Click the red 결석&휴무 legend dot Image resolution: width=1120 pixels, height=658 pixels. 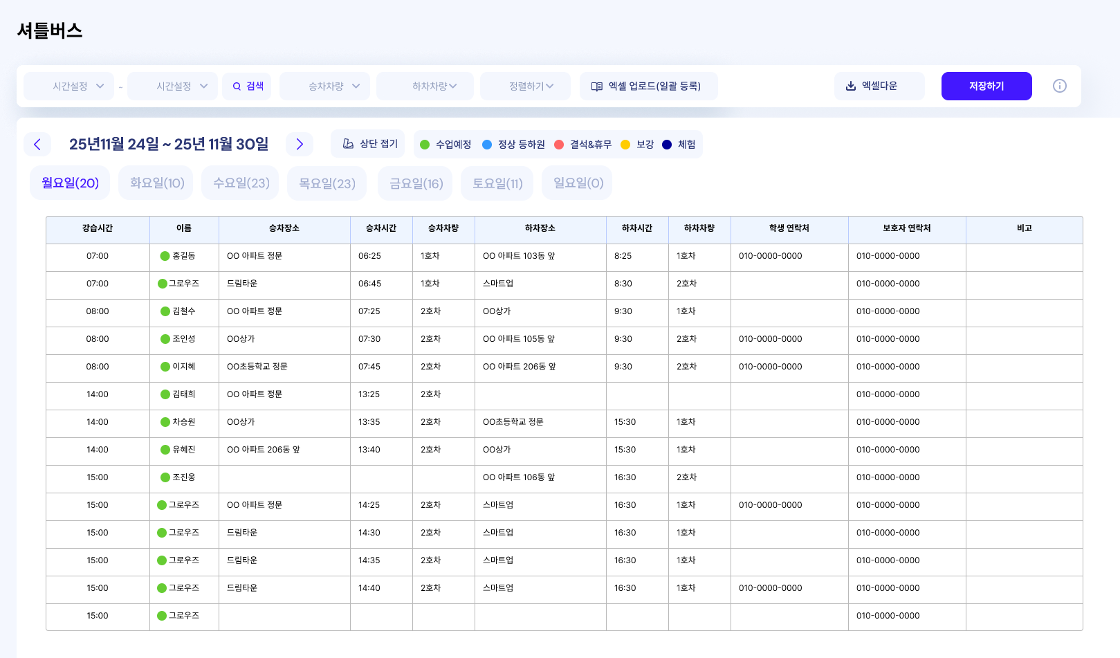(x=559, y=145)
